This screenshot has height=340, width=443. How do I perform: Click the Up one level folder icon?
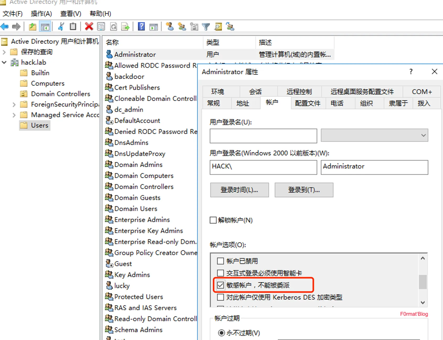click(x=33, y=26)
